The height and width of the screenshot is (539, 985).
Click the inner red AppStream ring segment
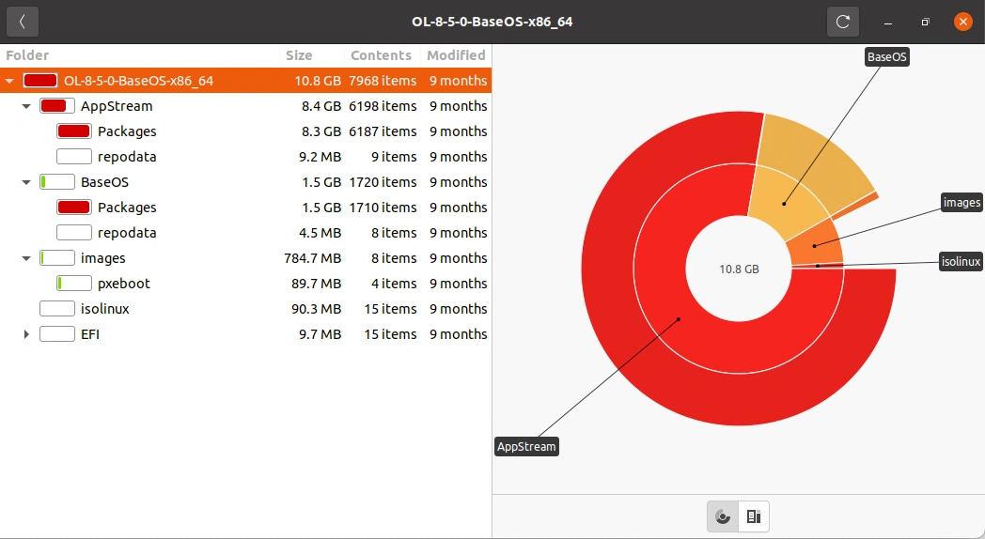679,318
